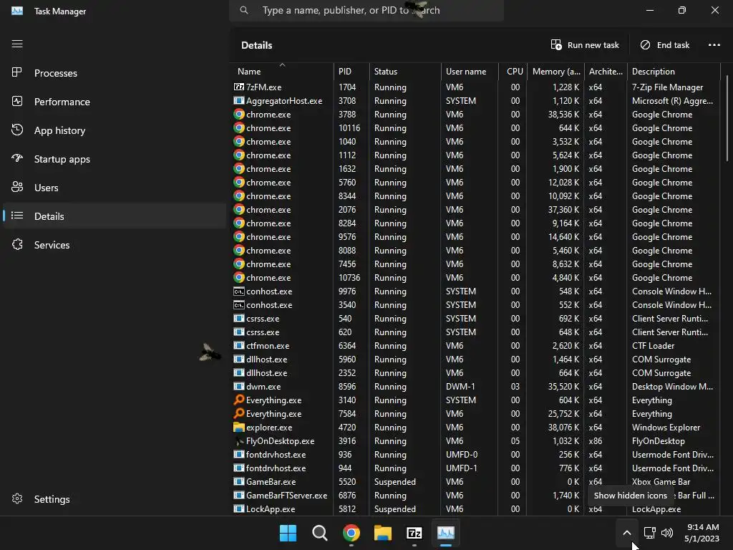733x550 pixels.
Task: Click the conhost.exe icon for PID 9976
Action: (239, 291)
